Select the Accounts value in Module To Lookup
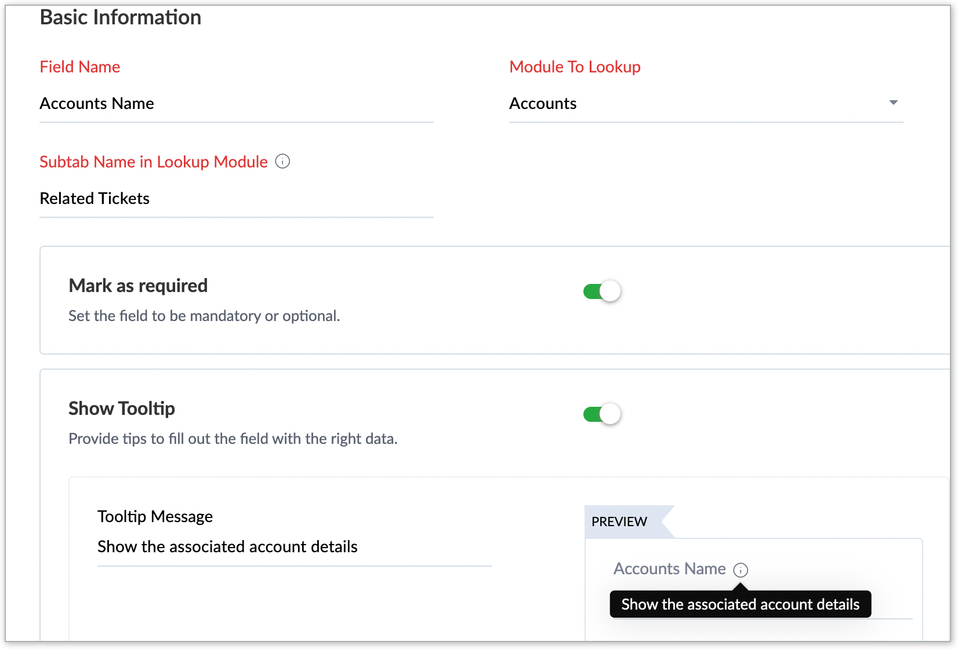This screenshot has width=958, height=649. point(543,104)
